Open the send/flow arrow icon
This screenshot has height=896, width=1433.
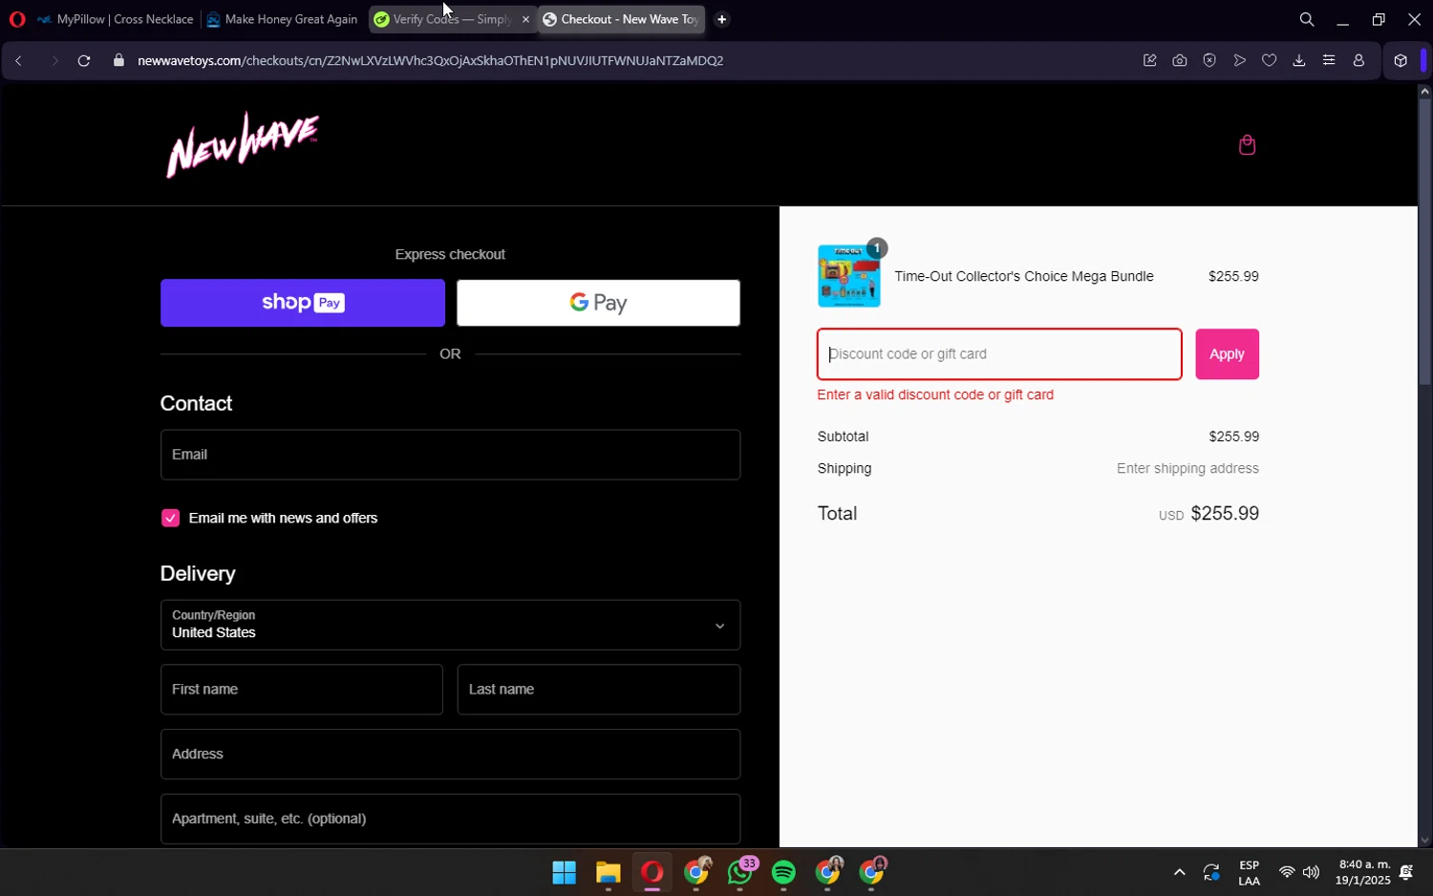pos(1240,60)
